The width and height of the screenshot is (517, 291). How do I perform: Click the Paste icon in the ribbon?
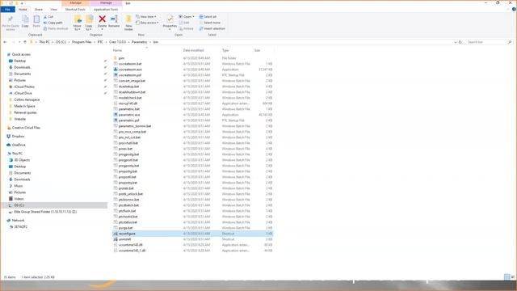pos(36,22)
